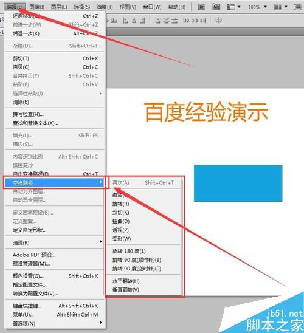Screen dimensions: 304x333
Task: Open 查找和替换文本(X)... entry
Action: (x=55, y=123)
